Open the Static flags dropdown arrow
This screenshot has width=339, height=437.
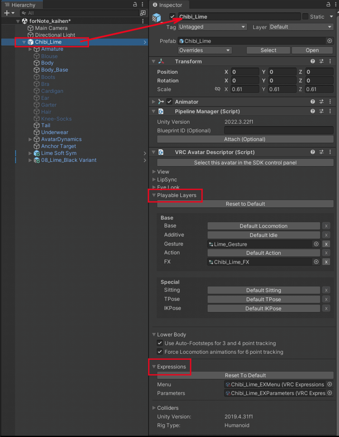pyautogui.click(x=331, y=16)
